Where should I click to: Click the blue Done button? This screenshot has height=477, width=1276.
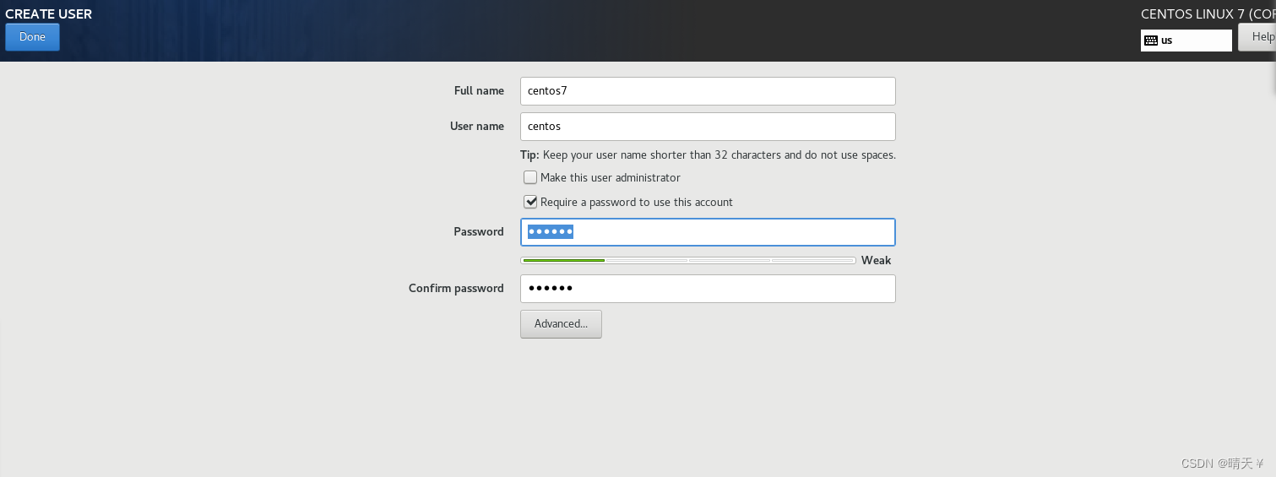coord(32,37)
